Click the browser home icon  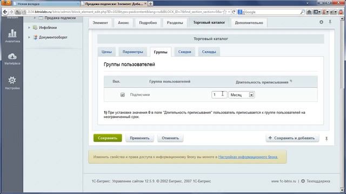coord(309,12)
